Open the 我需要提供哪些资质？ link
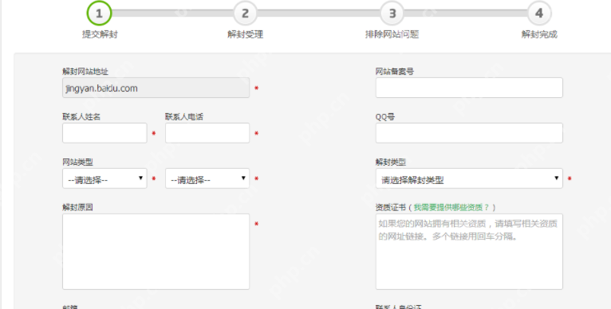 click(451, 207)
